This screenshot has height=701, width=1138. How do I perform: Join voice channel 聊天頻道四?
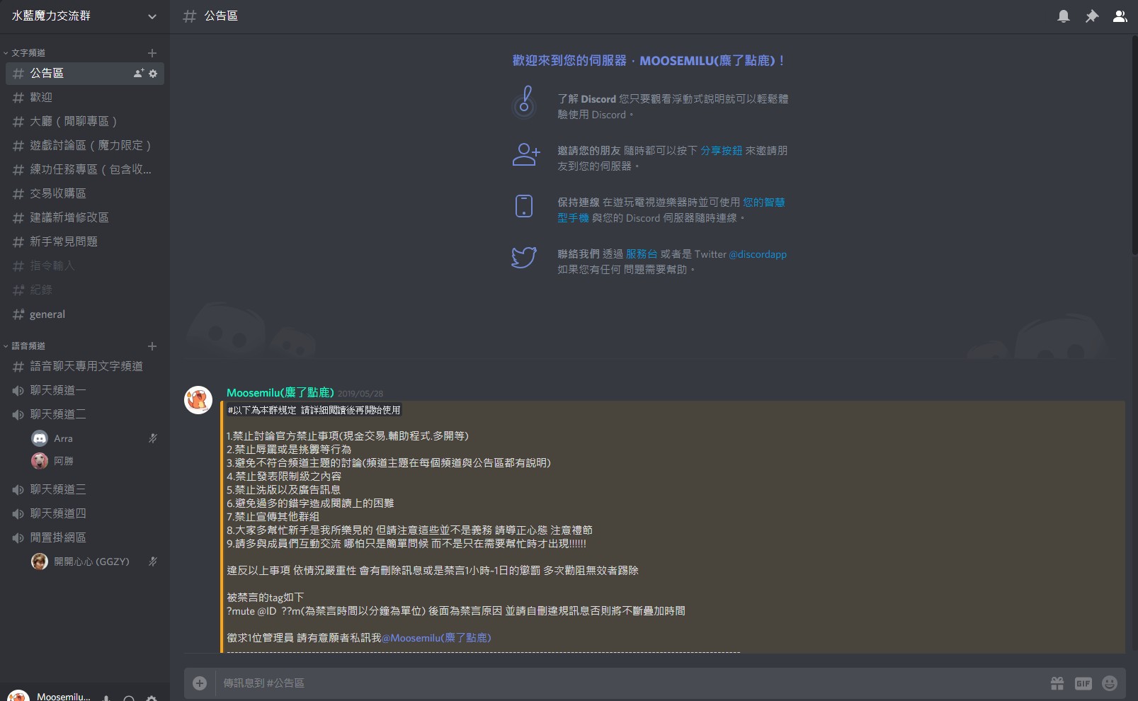(85, 514)
